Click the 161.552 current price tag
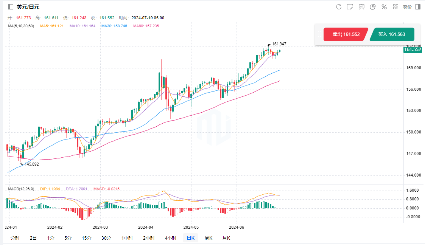This screenshot has width=425, height=245. pyautogui.click(x=413, y=50)
